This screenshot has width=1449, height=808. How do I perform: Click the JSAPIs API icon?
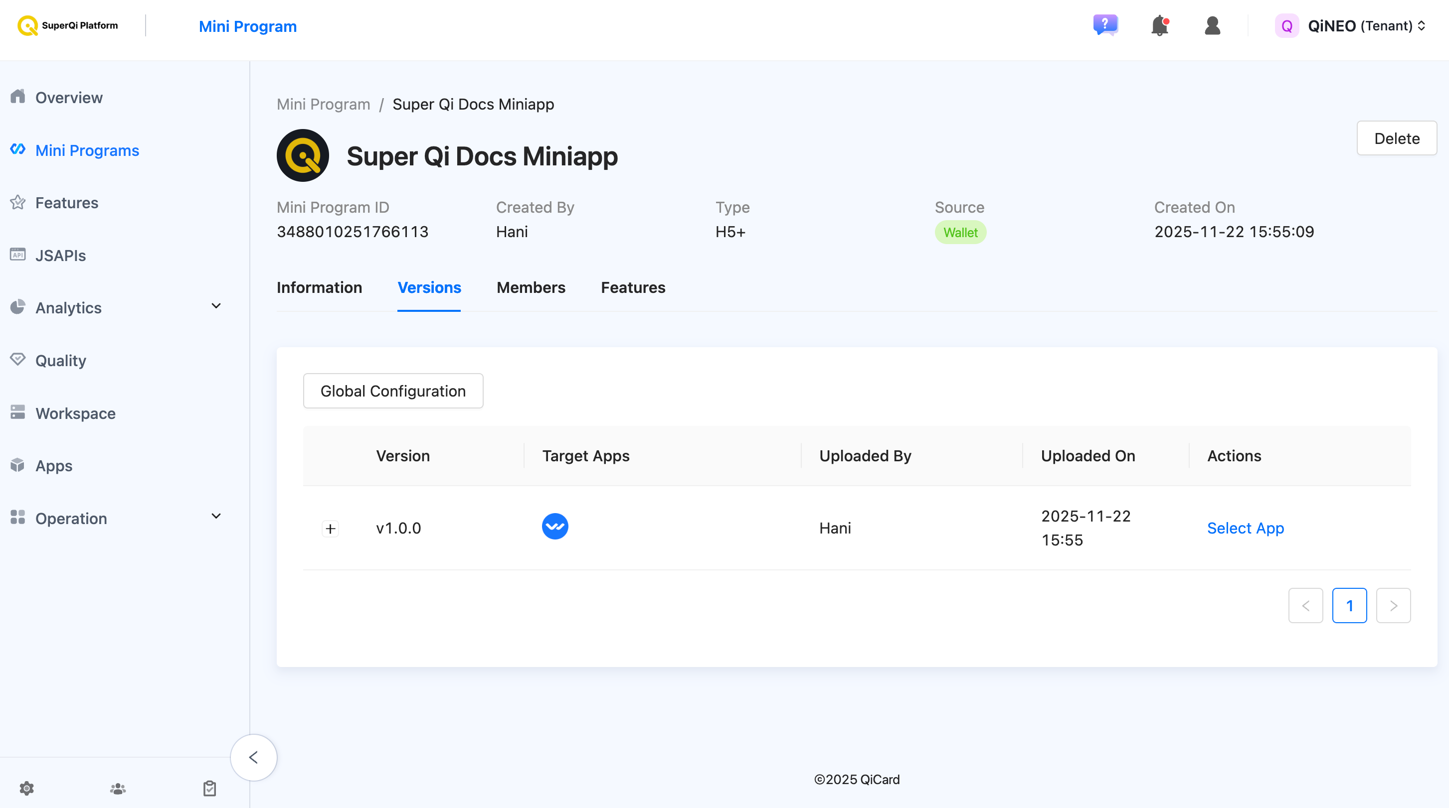(x=17, y=255)
